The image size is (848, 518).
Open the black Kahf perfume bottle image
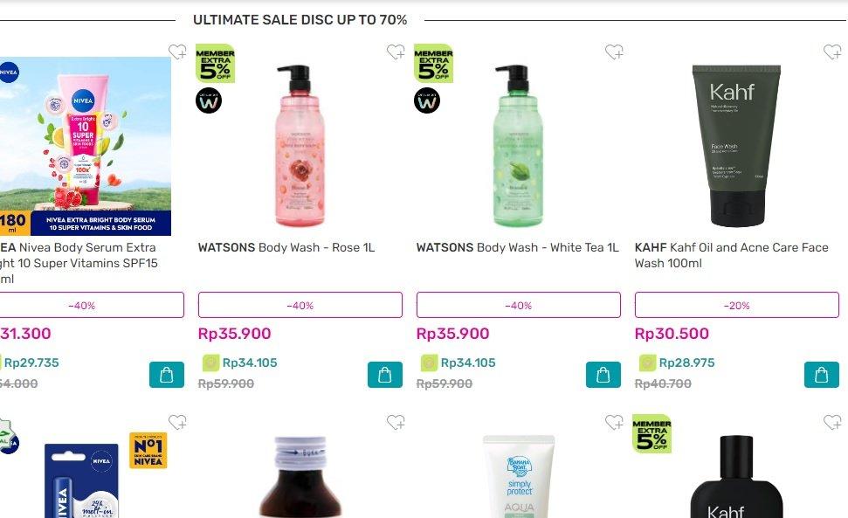(736, 476)
